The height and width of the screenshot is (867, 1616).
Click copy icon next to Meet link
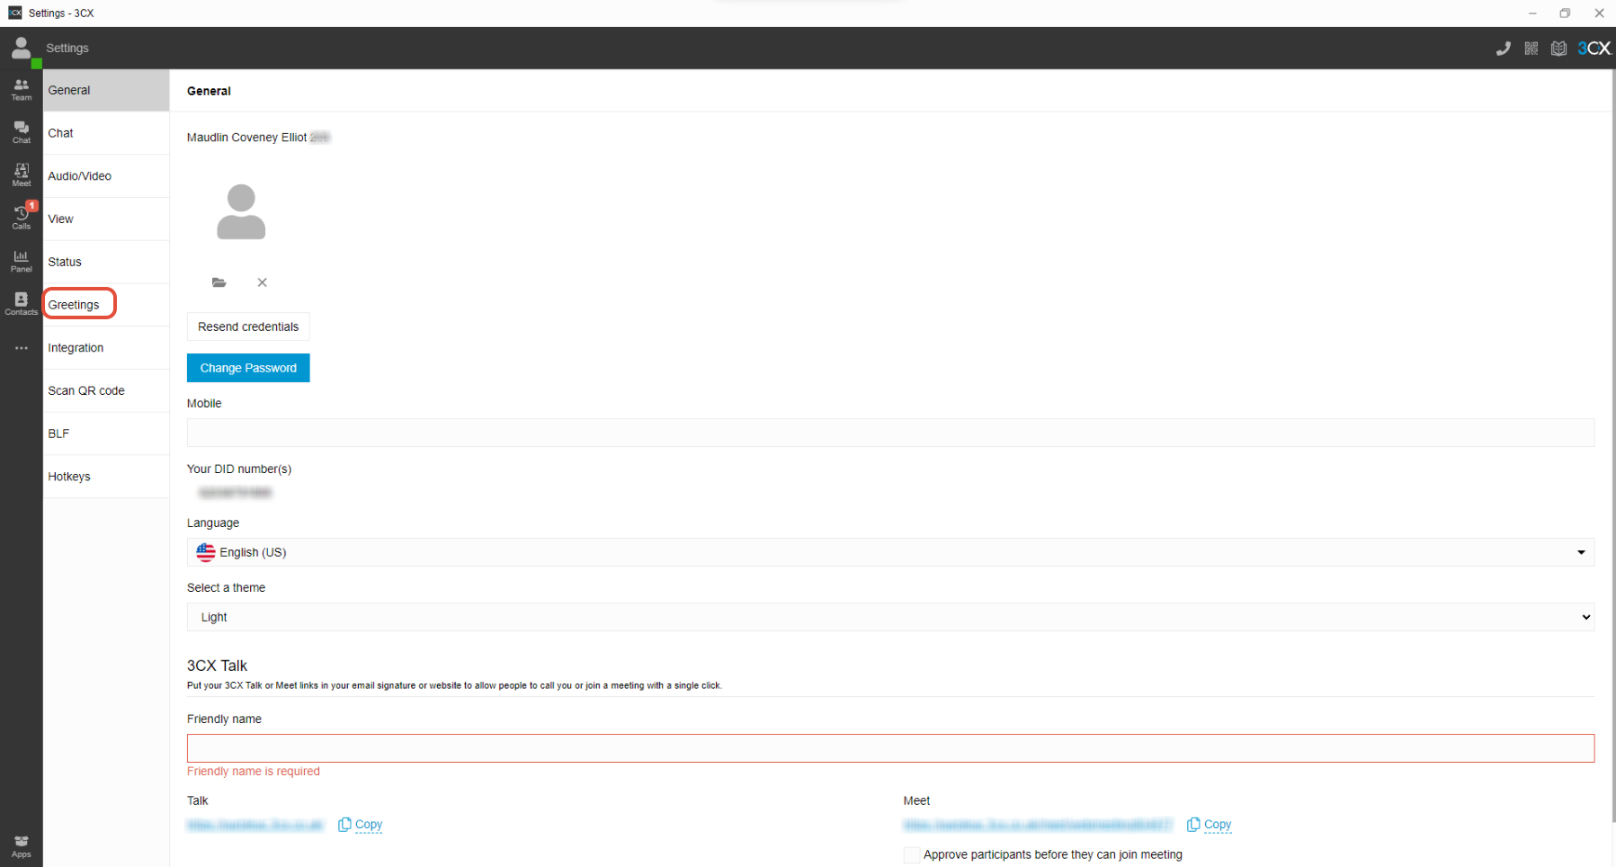click(x=1193, y=825)
